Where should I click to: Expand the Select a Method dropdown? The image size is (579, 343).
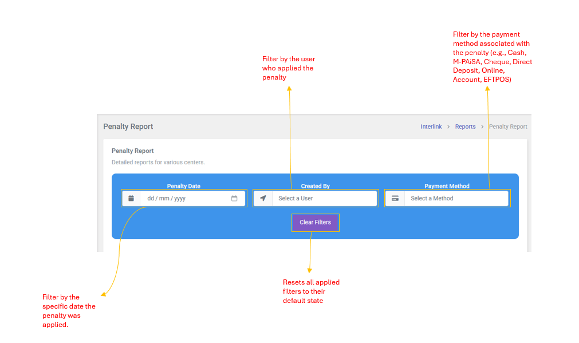pos(456,198)
